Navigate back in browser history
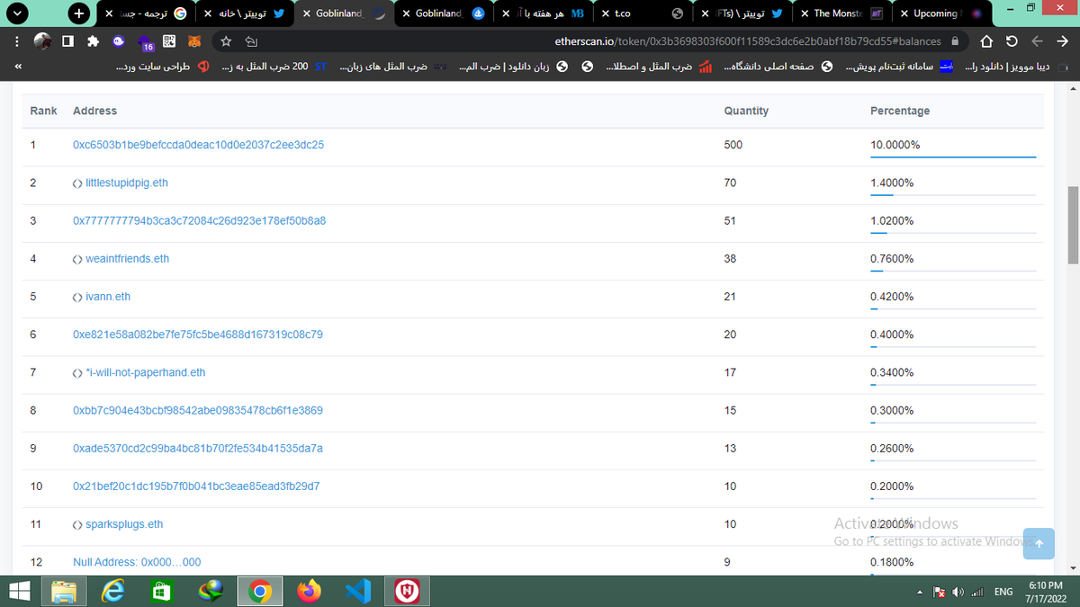 [1064, 41]
